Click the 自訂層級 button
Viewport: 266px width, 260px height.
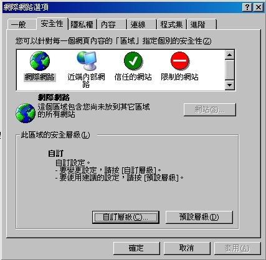[x=126, y=217]
